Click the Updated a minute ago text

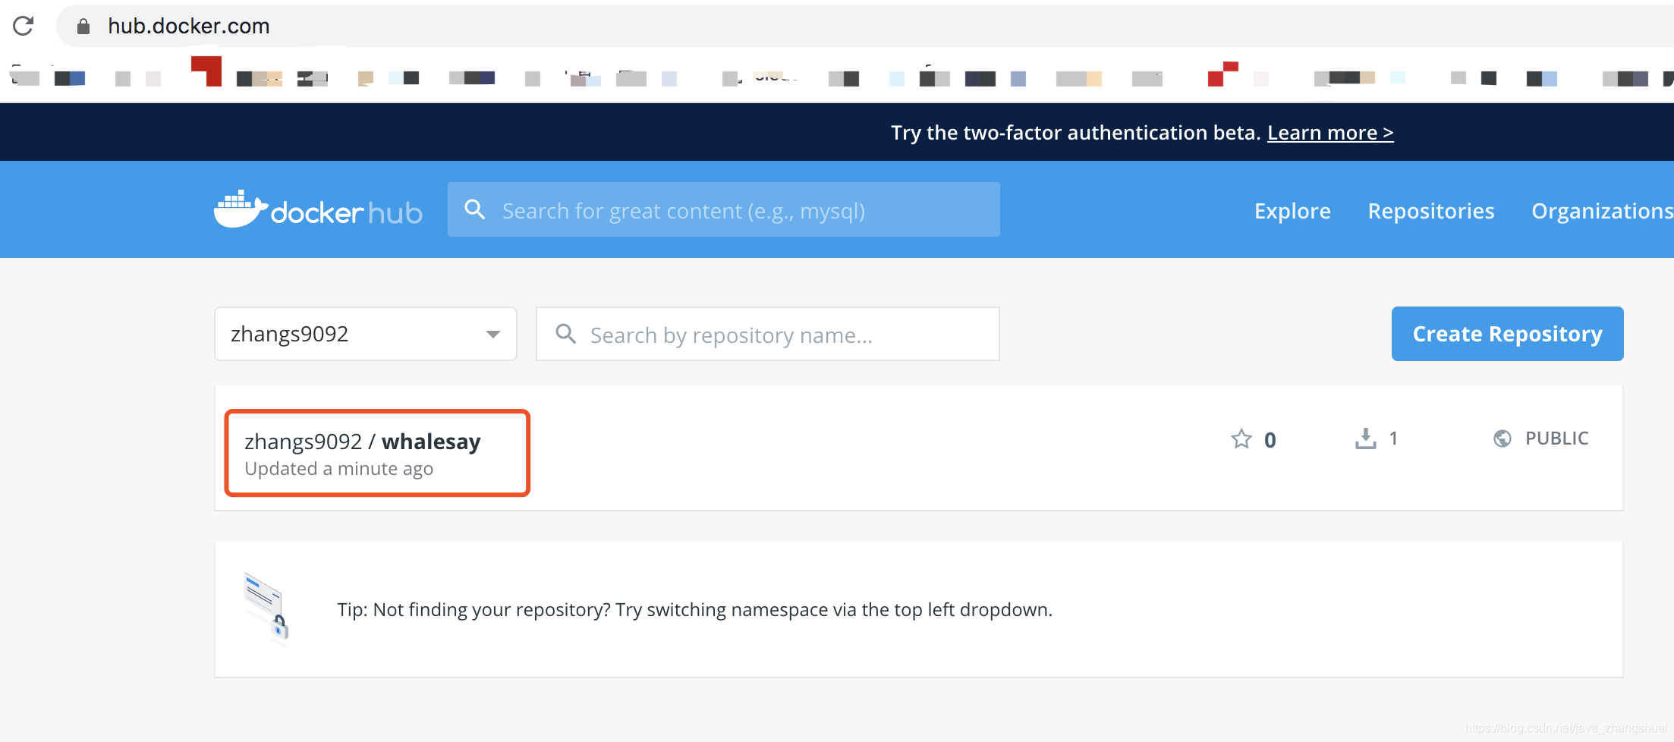[x=338, y=469]
